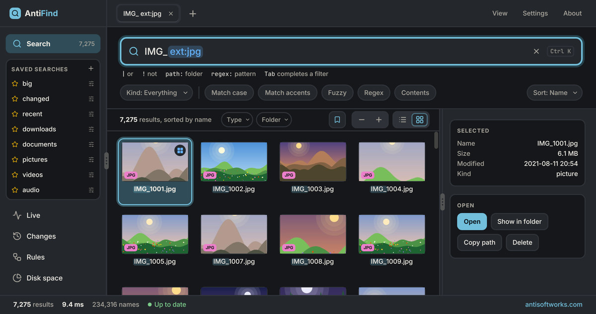Open the Live section in the sidebar
This screenshot has height=314, width=596.
coord(54,215)
